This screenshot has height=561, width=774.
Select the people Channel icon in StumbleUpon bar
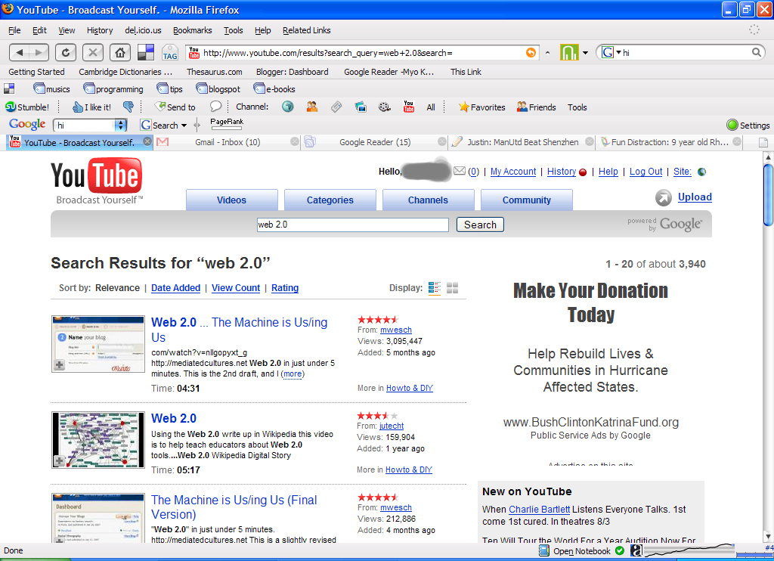coord(312,107)
